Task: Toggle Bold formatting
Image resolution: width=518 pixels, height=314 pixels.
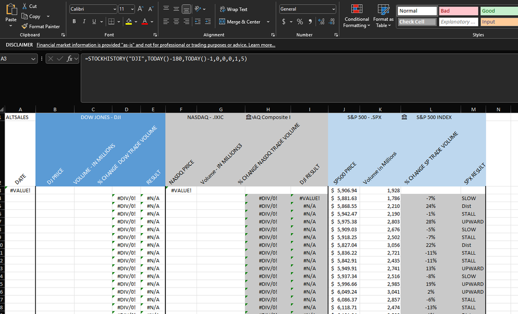Action: pos(75,22)
